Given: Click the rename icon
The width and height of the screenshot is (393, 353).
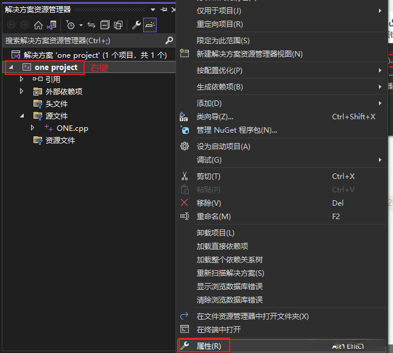Looking at the screenshot, I should click(185, 216).
